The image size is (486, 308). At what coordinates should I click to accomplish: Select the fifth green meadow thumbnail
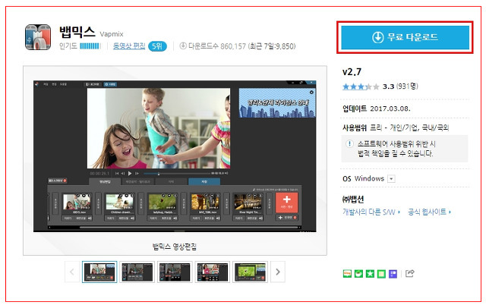coord(250,272)
